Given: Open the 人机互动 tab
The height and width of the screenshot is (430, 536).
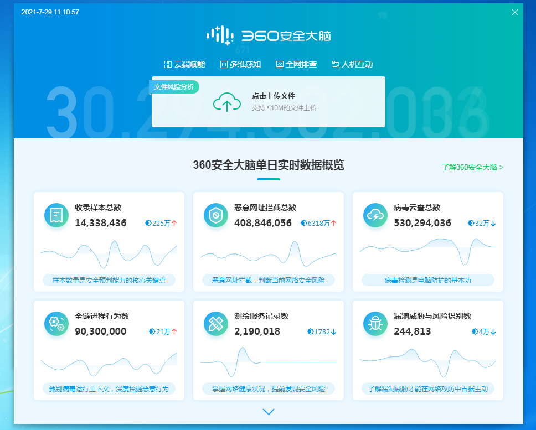Looking at the screenshot, I should click(x=352, y=64).
